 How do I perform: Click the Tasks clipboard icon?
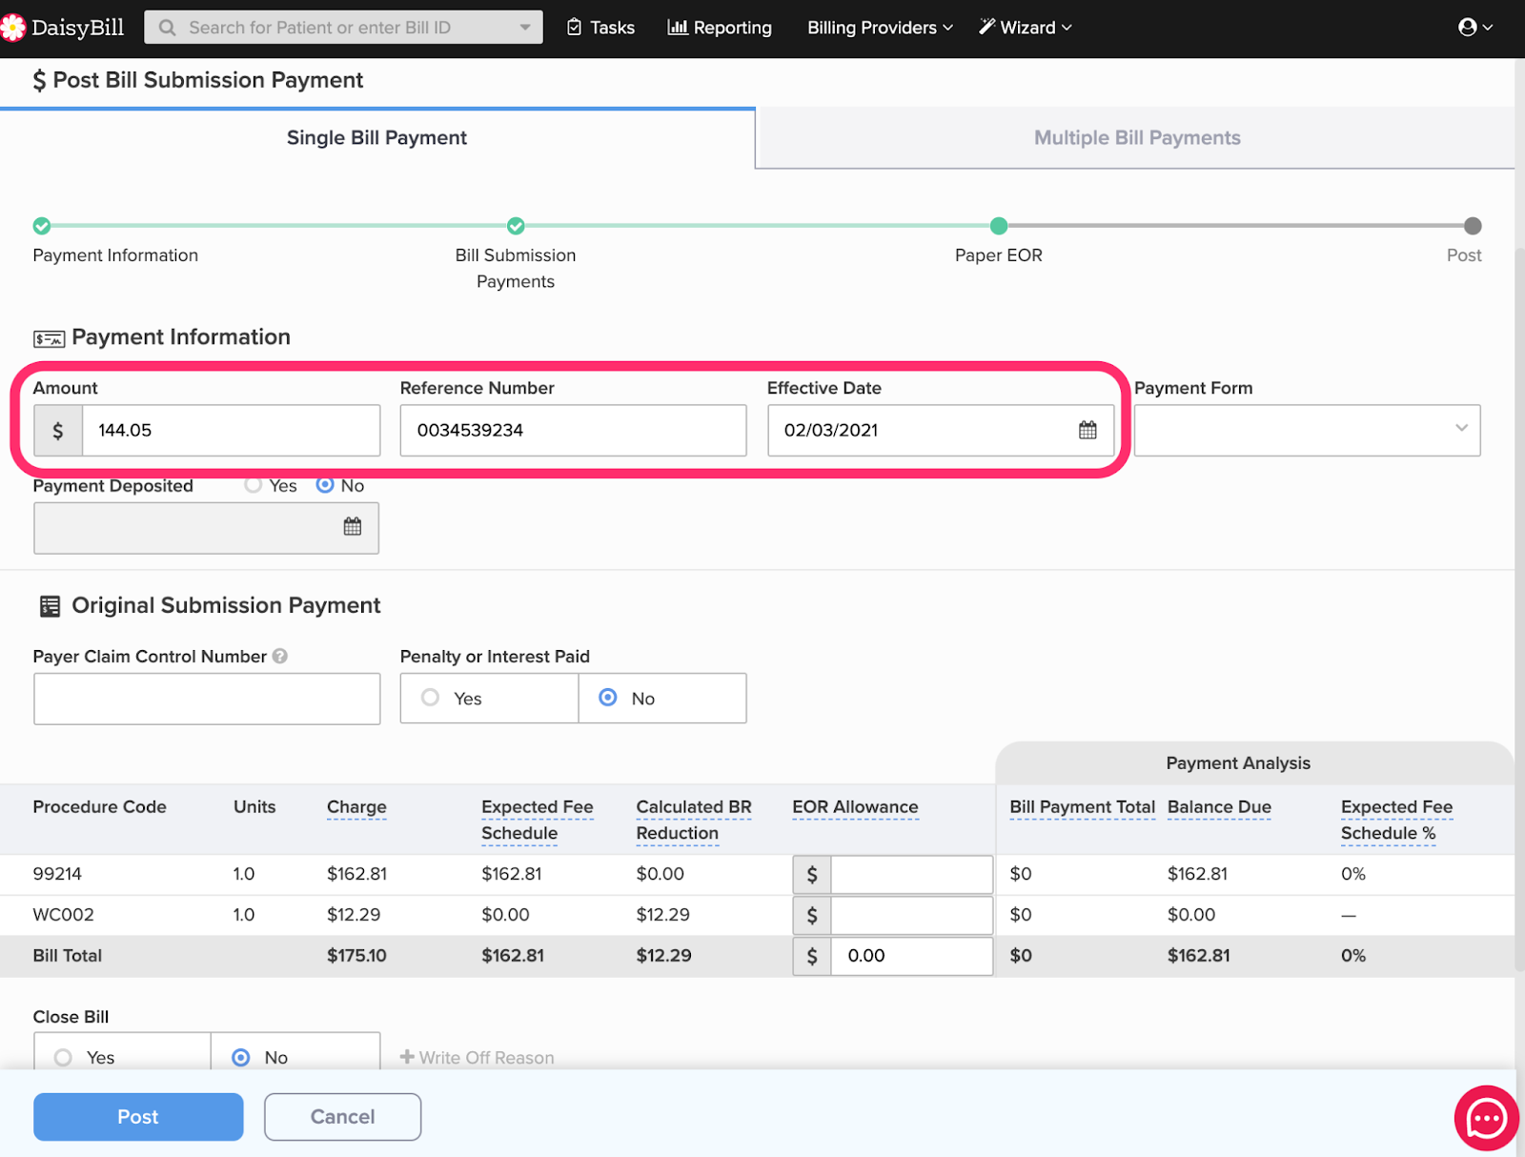tap(574, 28)
